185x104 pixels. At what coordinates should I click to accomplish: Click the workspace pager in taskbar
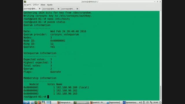coord(49,102)
